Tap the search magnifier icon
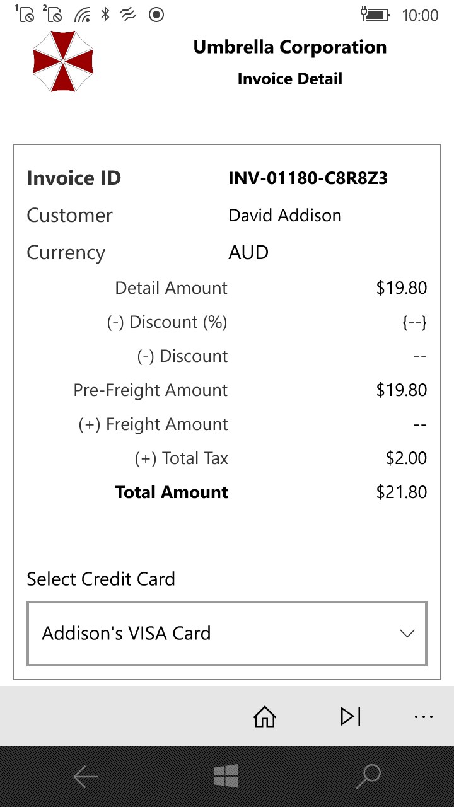Image resolution: width=454 pixels, height=807 pixels. [368, 777]
